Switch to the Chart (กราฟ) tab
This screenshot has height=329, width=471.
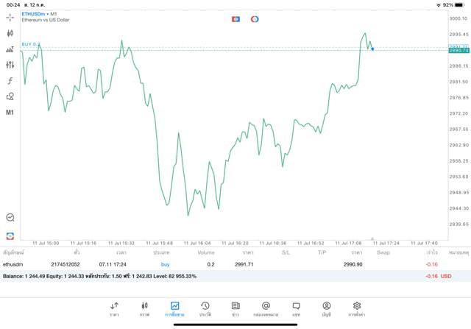click(144, 309)
